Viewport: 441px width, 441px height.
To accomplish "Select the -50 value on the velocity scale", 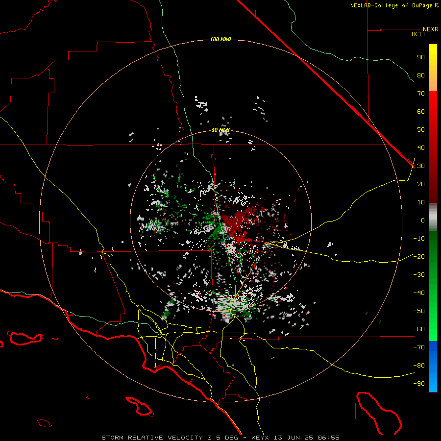I will tap(419, 311).
